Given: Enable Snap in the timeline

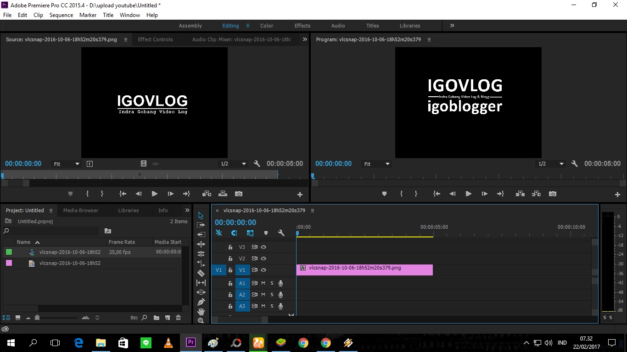Looking at the screenshot, I should [234, 233].
